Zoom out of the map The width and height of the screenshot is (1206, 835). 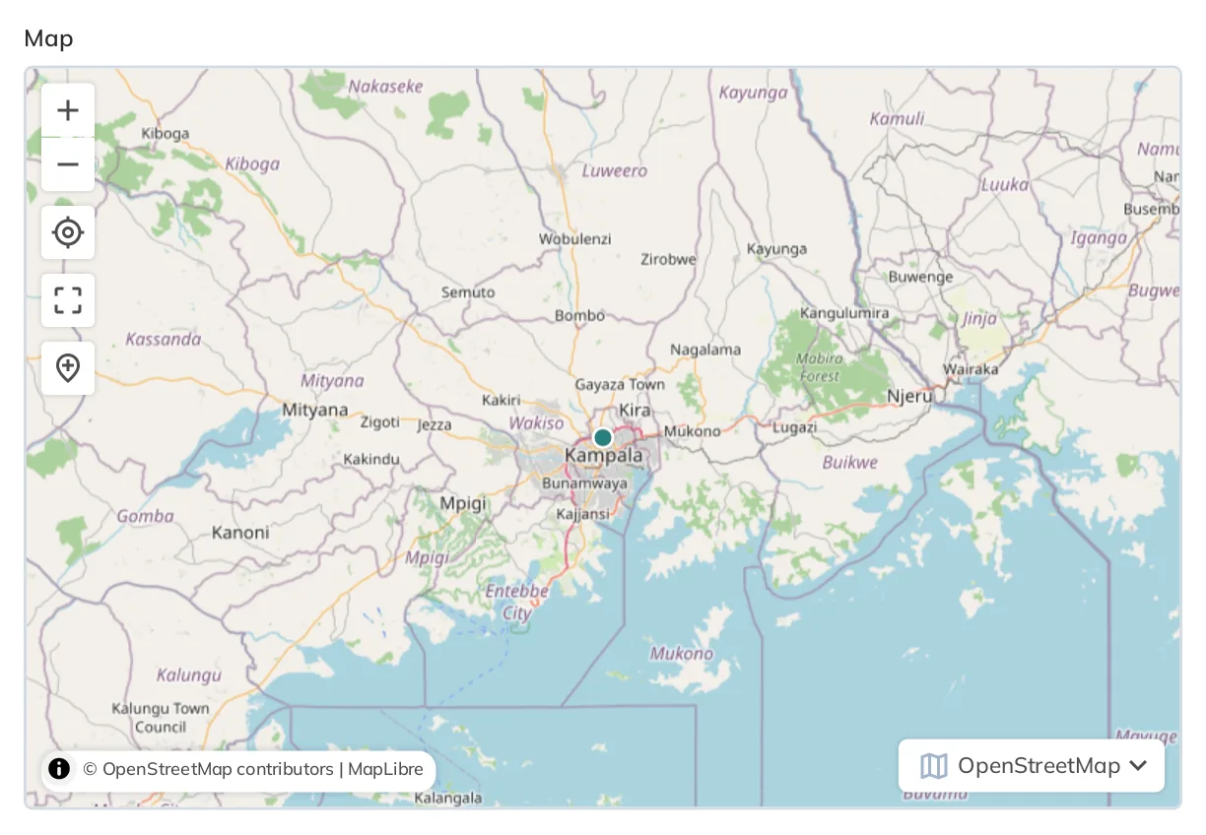point(68,164)
